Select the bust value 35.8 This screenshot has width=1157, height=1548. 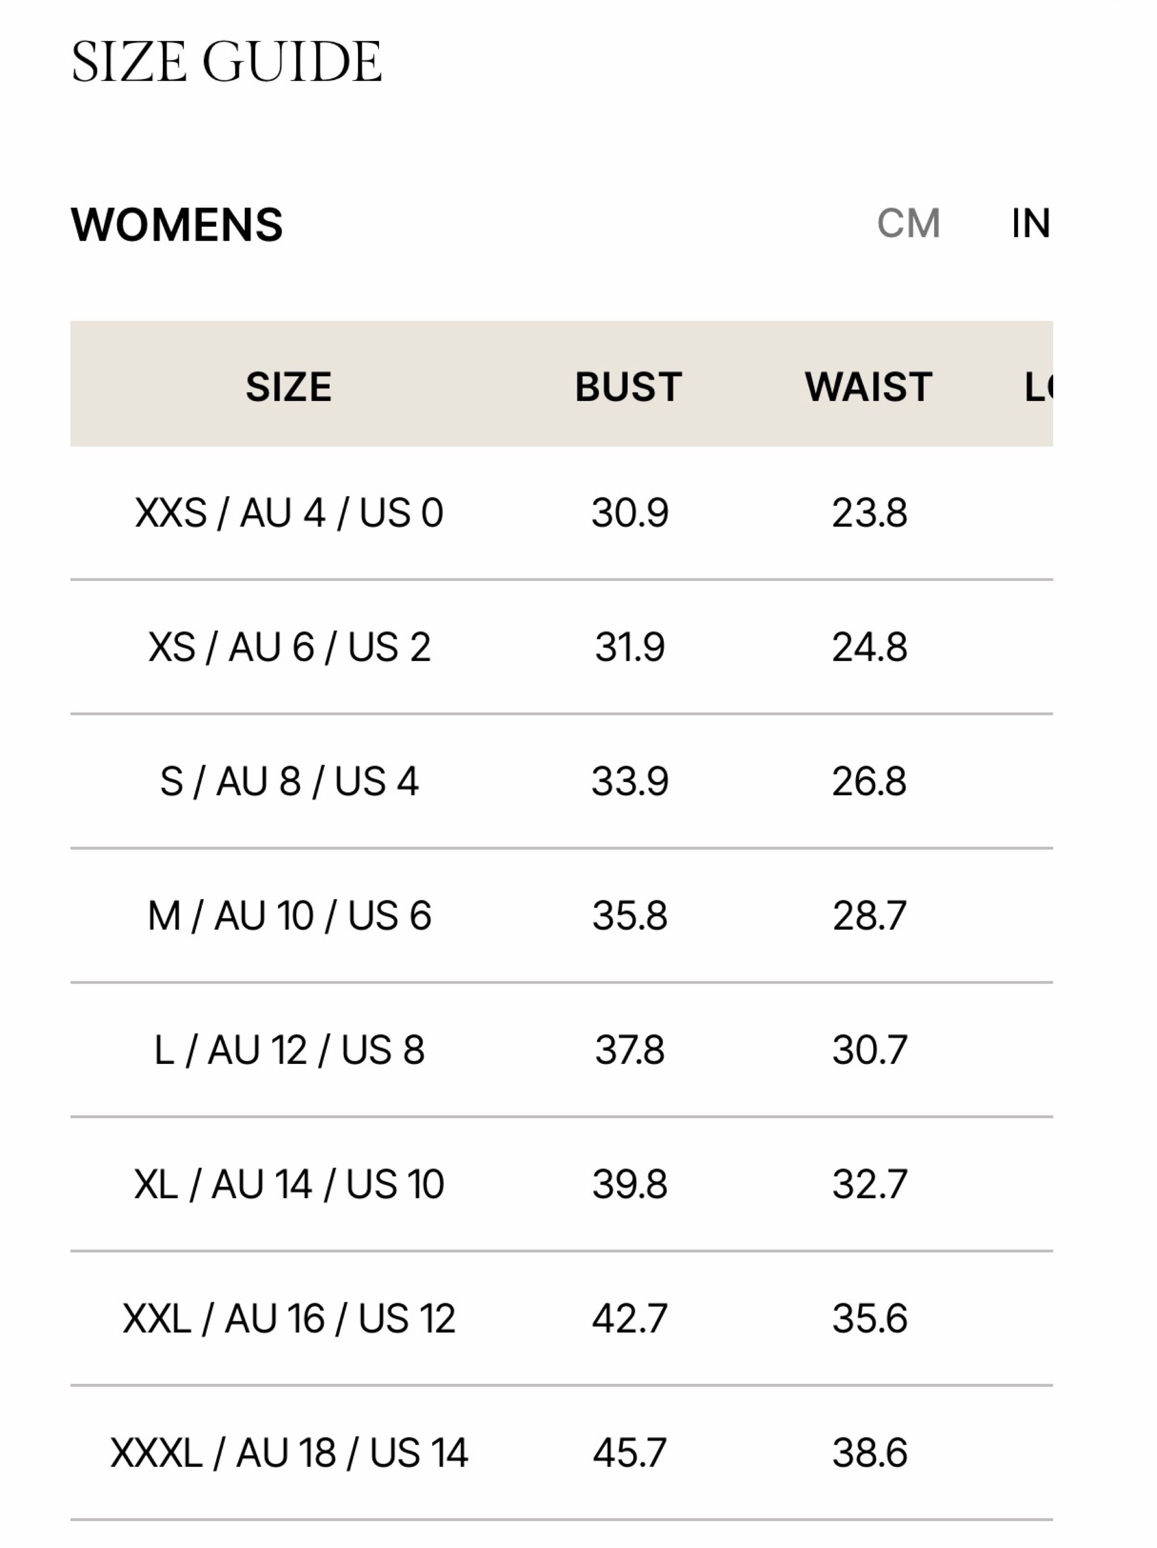click(x=630, y=916)
